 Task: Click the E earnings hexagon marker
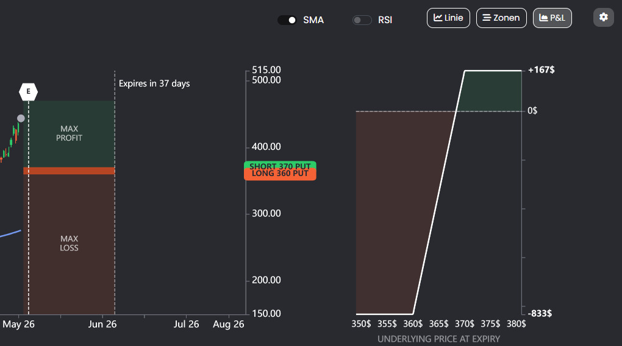(28, 91)
